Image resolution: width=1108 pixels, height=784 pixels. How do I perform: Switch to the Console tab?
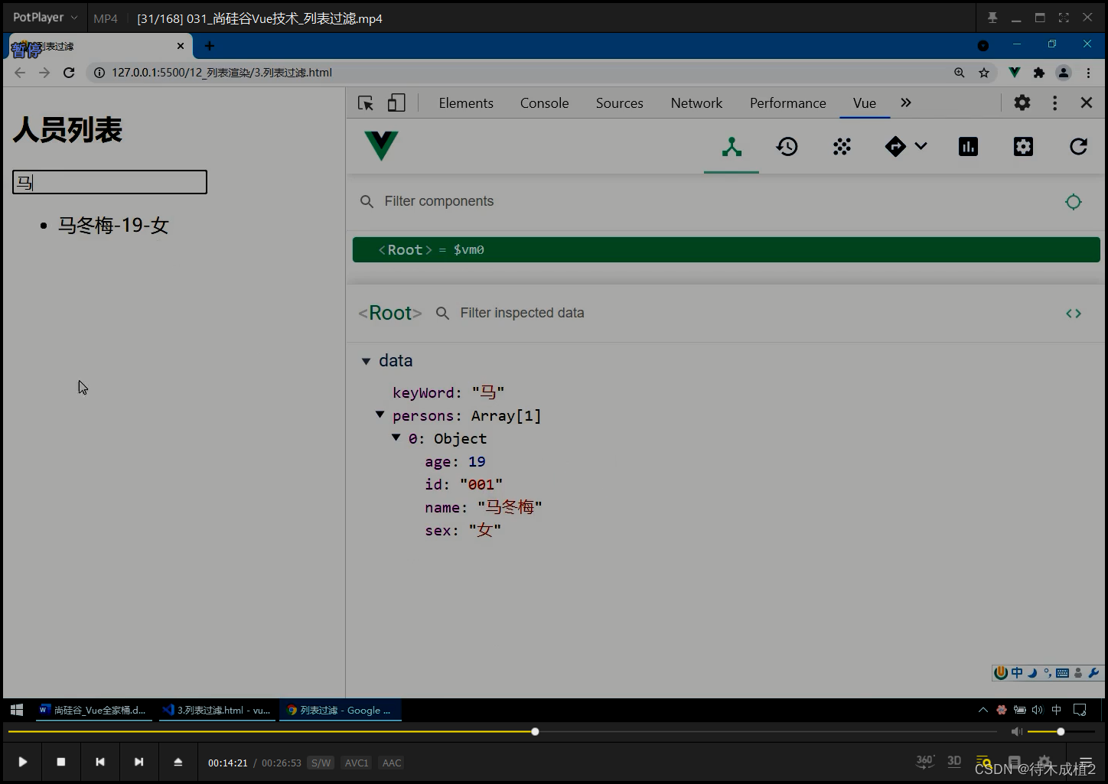pyautogui.click(x=544, y=102)
